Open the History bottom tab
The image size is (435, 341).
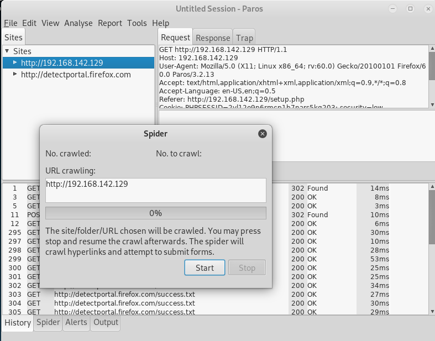[x=18, y=323]
